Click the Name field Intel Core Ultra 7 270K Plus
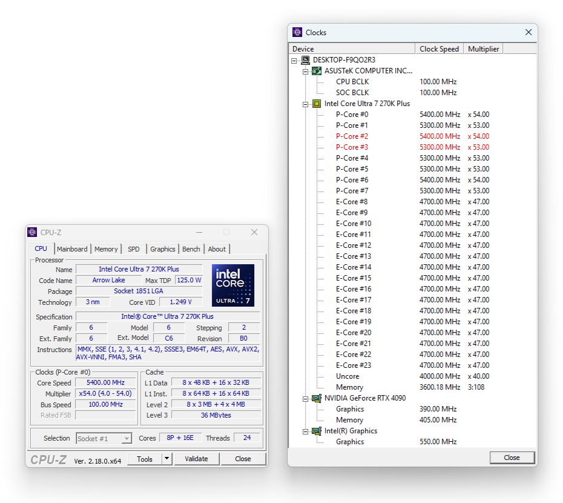Screen dimensions: 563x503 pyautogui.click(x=139, y=269)
